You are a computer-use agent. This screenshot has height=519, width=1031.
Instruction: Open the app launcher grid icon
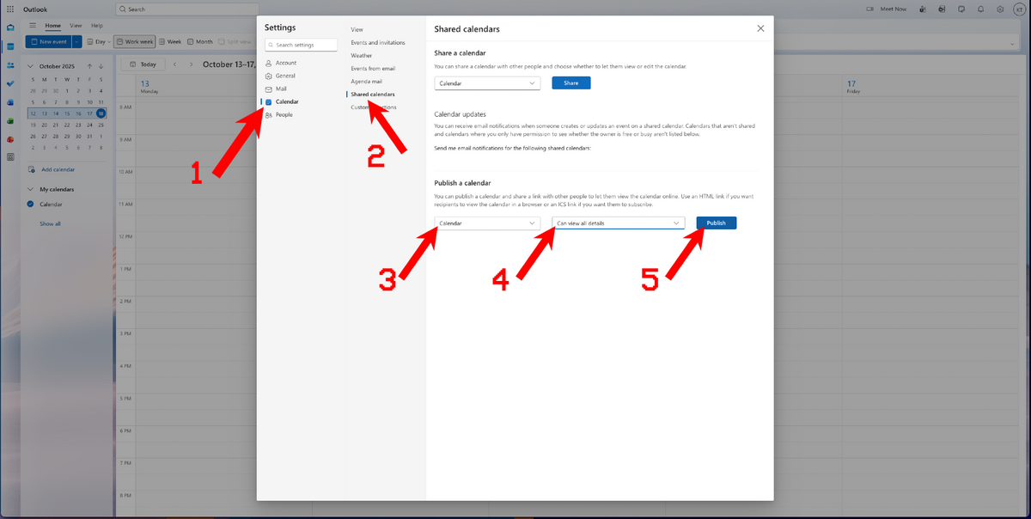click(10, 9)
